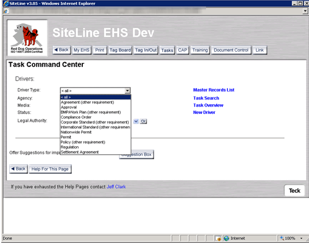309x244 pixels.
Task: Choose 'Policy (other requirement)' option
Action: click(96, 142)
